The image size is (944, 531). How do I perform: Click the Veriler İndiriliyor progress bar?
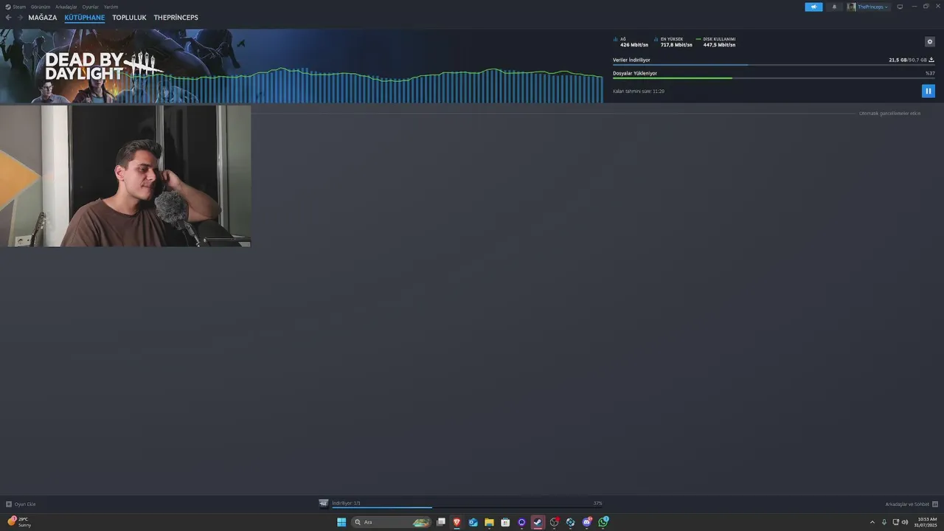[774, 65]
